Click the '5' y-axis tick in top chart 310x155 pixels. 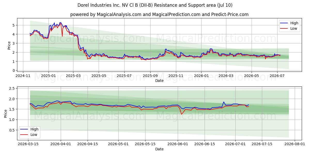[14, 25]
